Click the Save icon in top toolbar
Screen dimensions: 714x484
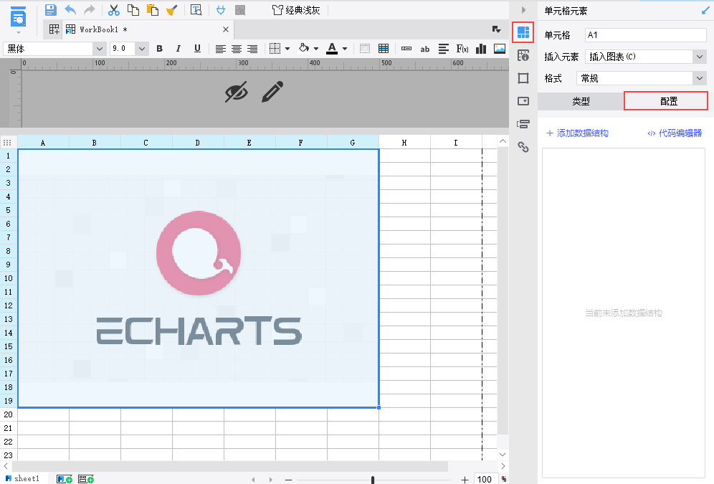[x=50, y=10]
